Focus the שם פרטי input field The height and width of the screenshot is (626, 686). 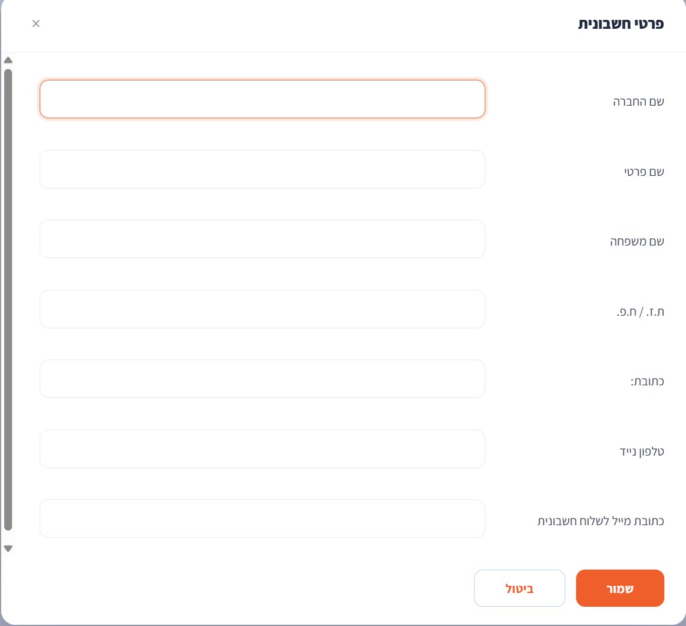tap(263, 169)
